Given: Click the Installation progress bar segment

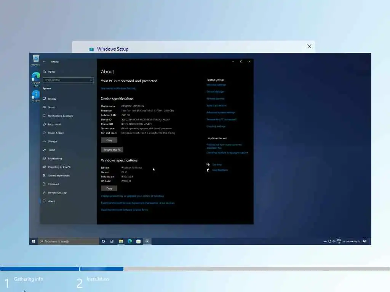Looking at the screenshot, I should [102, 269].
